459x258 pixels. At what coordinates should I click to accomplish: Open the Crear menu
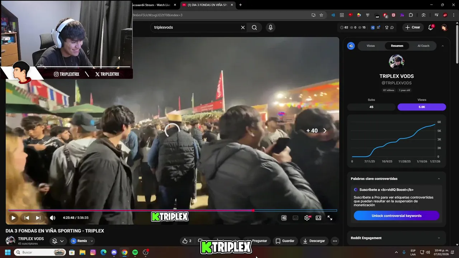[x=412, y=28]
